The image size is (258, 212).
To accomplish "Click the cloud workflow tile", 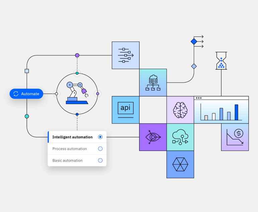I will click(180, 137).
